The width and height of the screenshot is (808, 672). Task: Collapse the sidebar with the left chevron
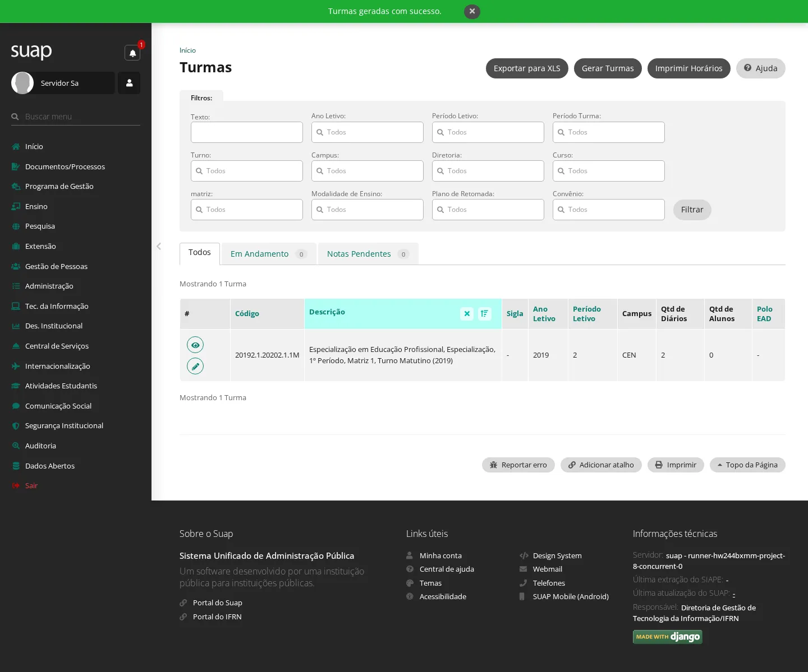pyautogui.click(x=159, y=246)
